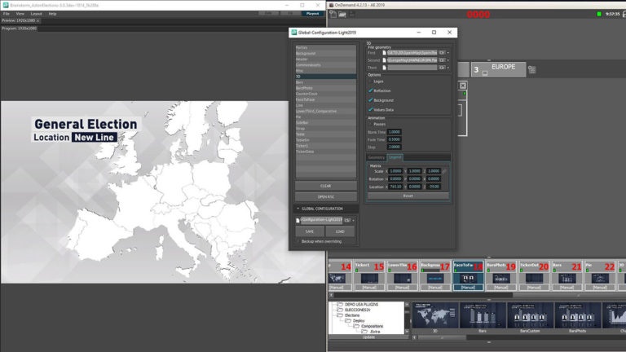Viewport: 626px width, 352px height.
Task: Switch to the Geometry tab
Action: (377, 157)
